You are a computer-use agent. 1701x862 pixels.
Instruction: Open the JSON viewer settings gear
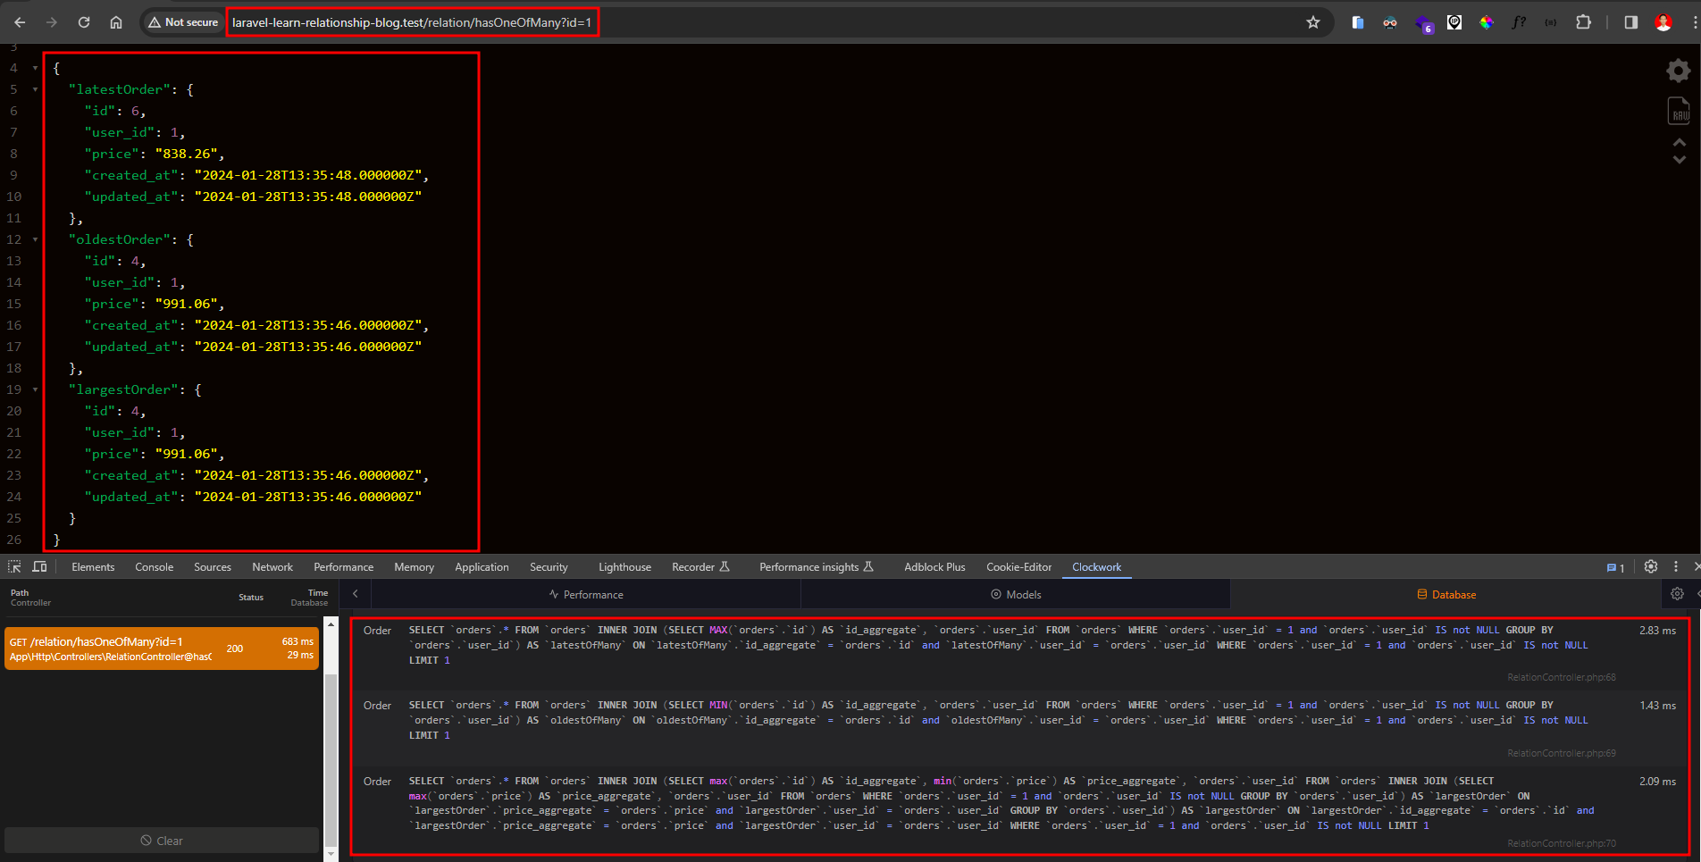tap(1678, 71)
